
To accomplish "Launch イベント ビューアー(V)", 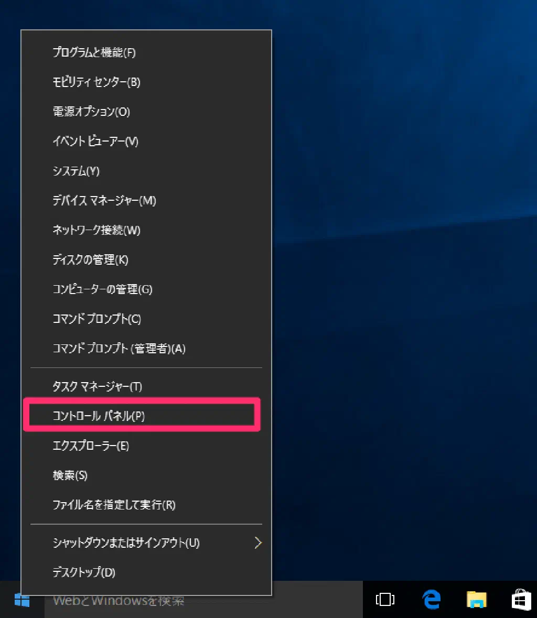I will [x=95, y=142].
